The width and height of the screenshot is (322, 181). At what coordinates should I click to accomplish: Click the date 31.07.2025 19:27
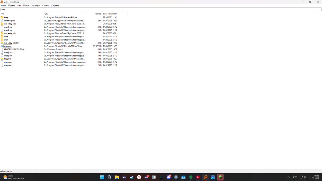tap(110, 59)
